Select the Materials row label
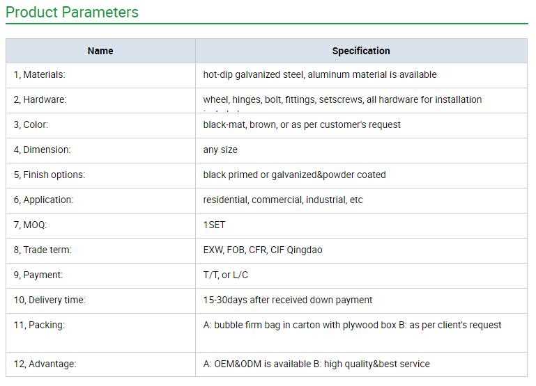The image size is (536, 386). [x=40, y=75]
